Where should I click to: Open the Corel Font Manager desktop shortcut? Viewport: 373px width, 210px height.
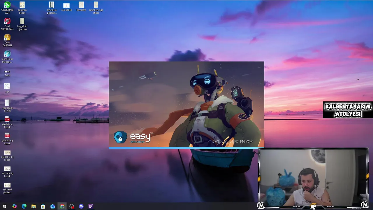tap(7, 57)
